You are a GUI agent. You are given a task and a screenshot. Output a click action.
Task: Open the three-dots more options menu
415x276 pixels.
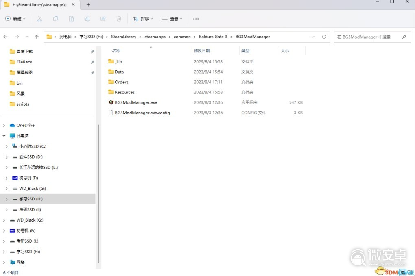196,19
